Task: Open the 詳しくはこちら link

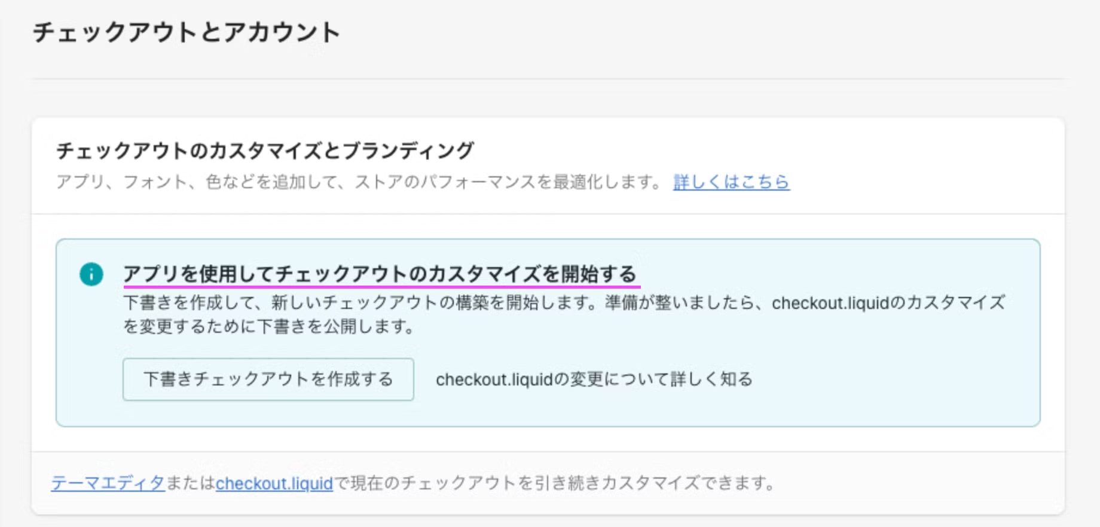Action: [x=731, y=182]
